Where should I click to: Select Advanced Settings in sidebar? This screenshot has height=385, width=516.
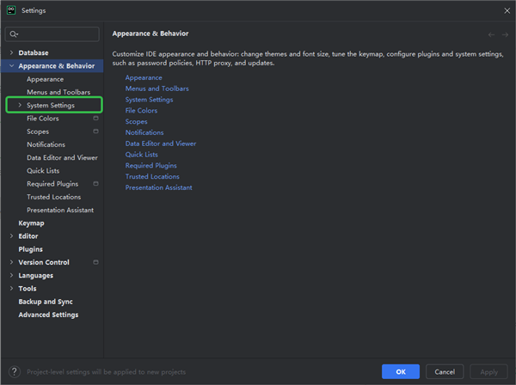pyautogui.click(x=48, y=315)
